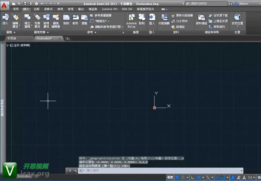
Task: Click the OLE Object button
Action: (184, 20)
